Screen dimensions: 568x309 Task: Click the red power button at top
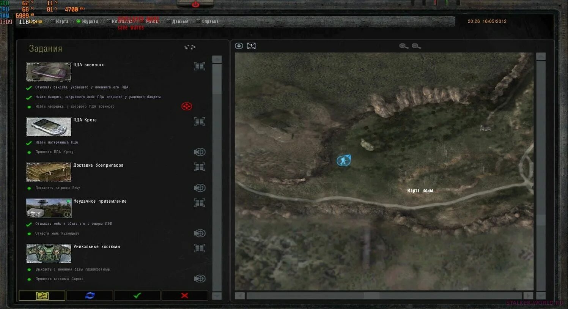195,4
